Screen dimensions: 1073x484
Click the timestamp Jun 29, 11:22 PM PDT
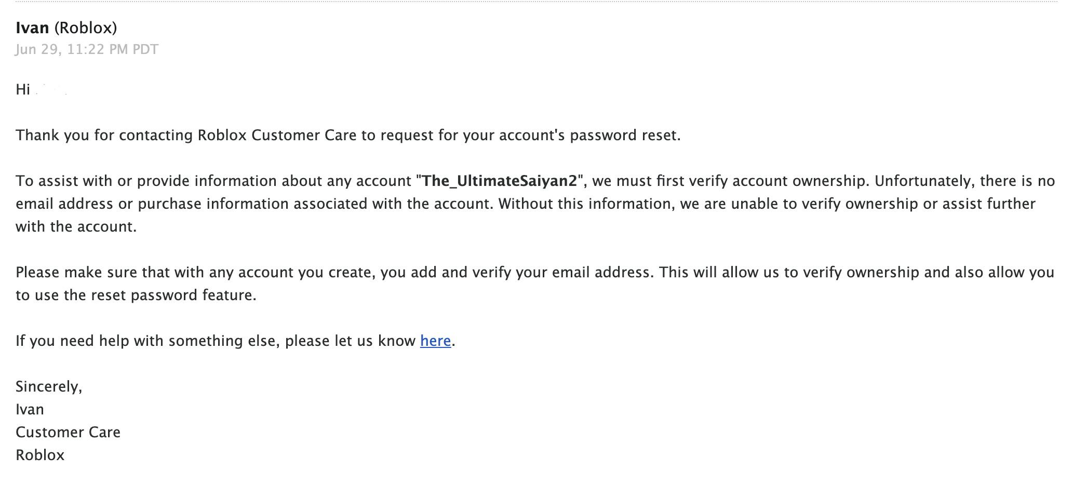tap(87, 49)
